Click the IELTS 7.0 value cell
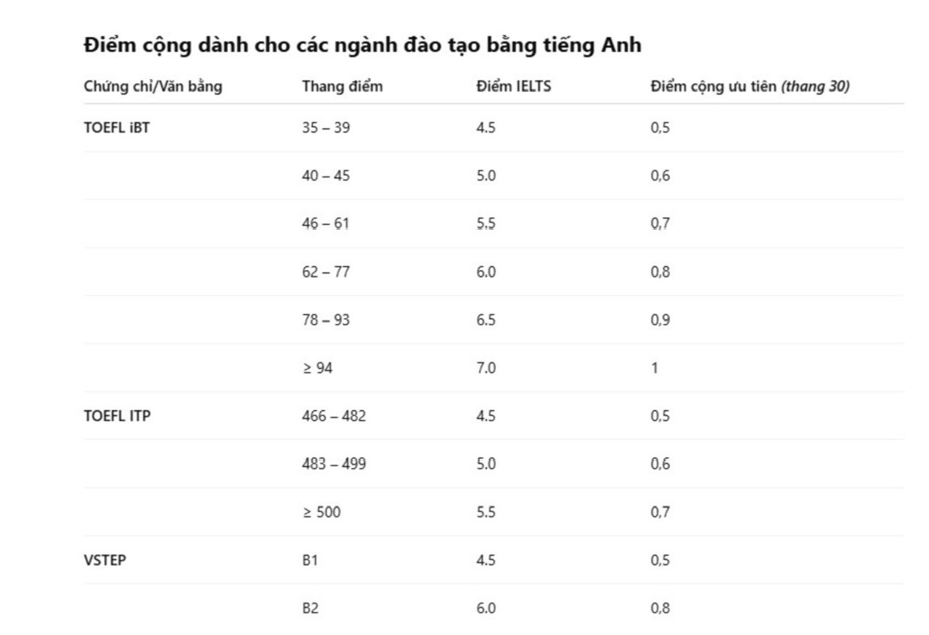 pos(486,368)
